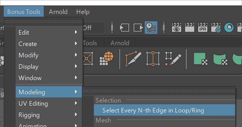Image resolution: width=242 pixels, height=127 pixels.
Task: Open the UV Editing submenu
Action: (x=49, y=103)
